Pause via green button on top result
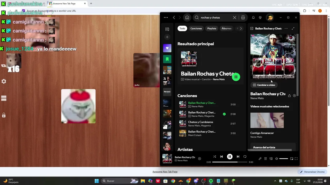Image resolution: width=330 pixels, height=185 pixels. [236, 77]
